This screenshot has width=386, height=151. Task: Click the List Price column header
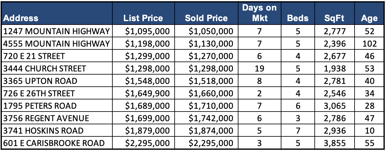point(143,18)
